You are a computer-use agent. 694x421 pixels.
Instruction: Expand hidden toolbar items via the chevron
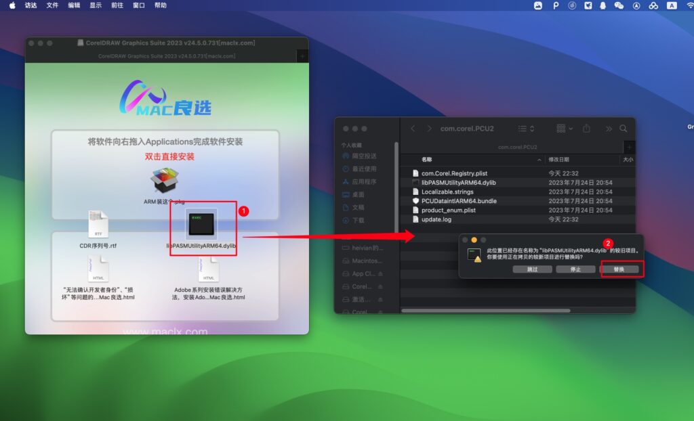(609, 128)
